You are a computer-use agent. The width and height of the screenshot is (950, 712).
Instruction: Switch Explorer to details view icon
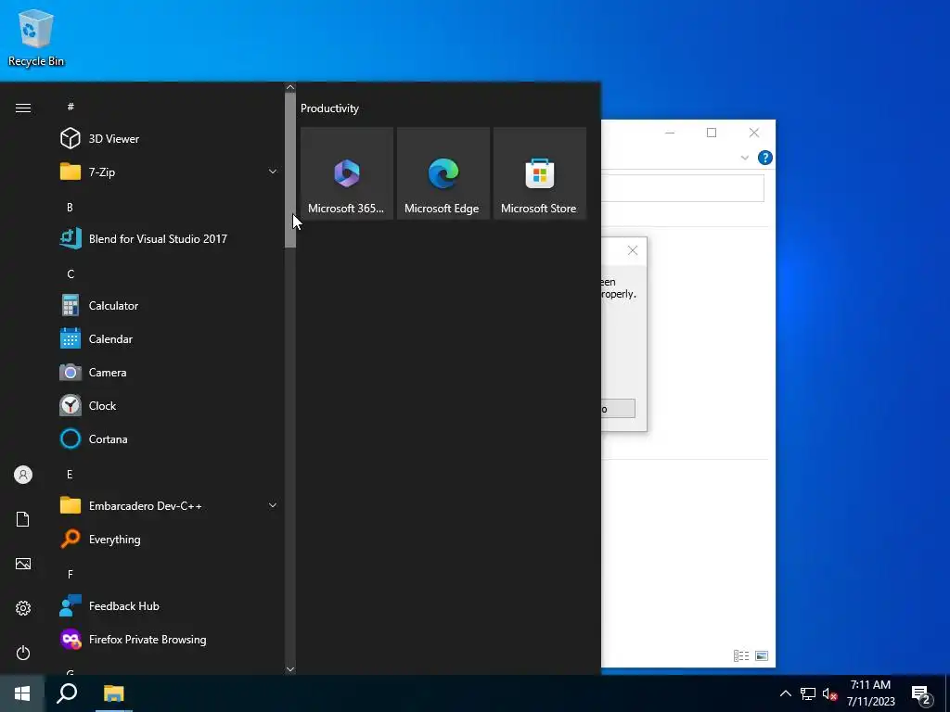(741, 655)
